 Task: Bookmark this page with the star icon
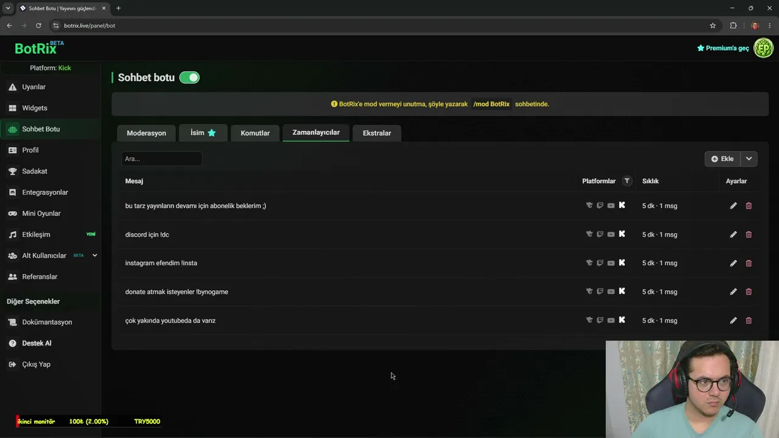[x=713, y=26]
